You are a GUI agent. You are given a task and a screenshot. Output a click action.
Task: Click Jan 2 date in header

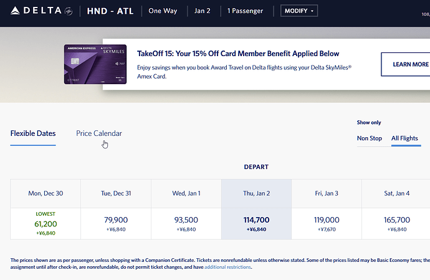(x=203, y=11)
